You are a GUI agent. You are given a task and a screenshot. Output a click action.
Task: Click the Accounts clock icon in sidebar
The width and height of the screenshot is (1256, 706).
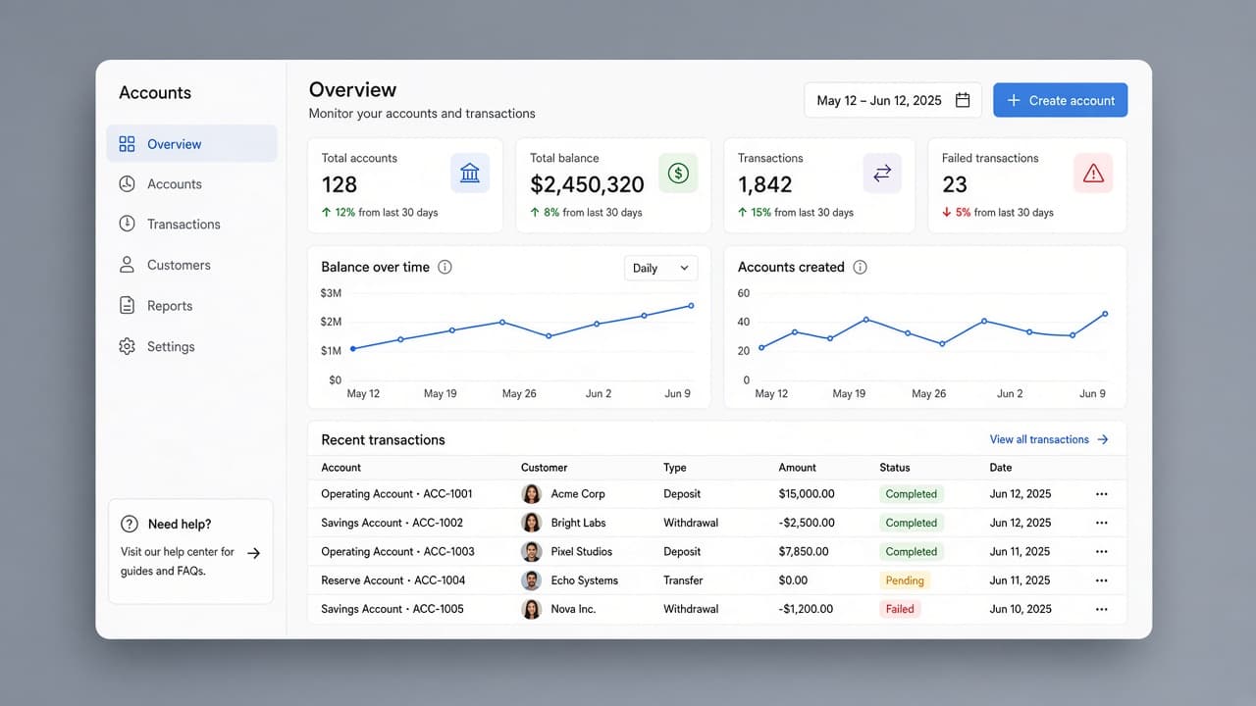[x=127, y=184]
